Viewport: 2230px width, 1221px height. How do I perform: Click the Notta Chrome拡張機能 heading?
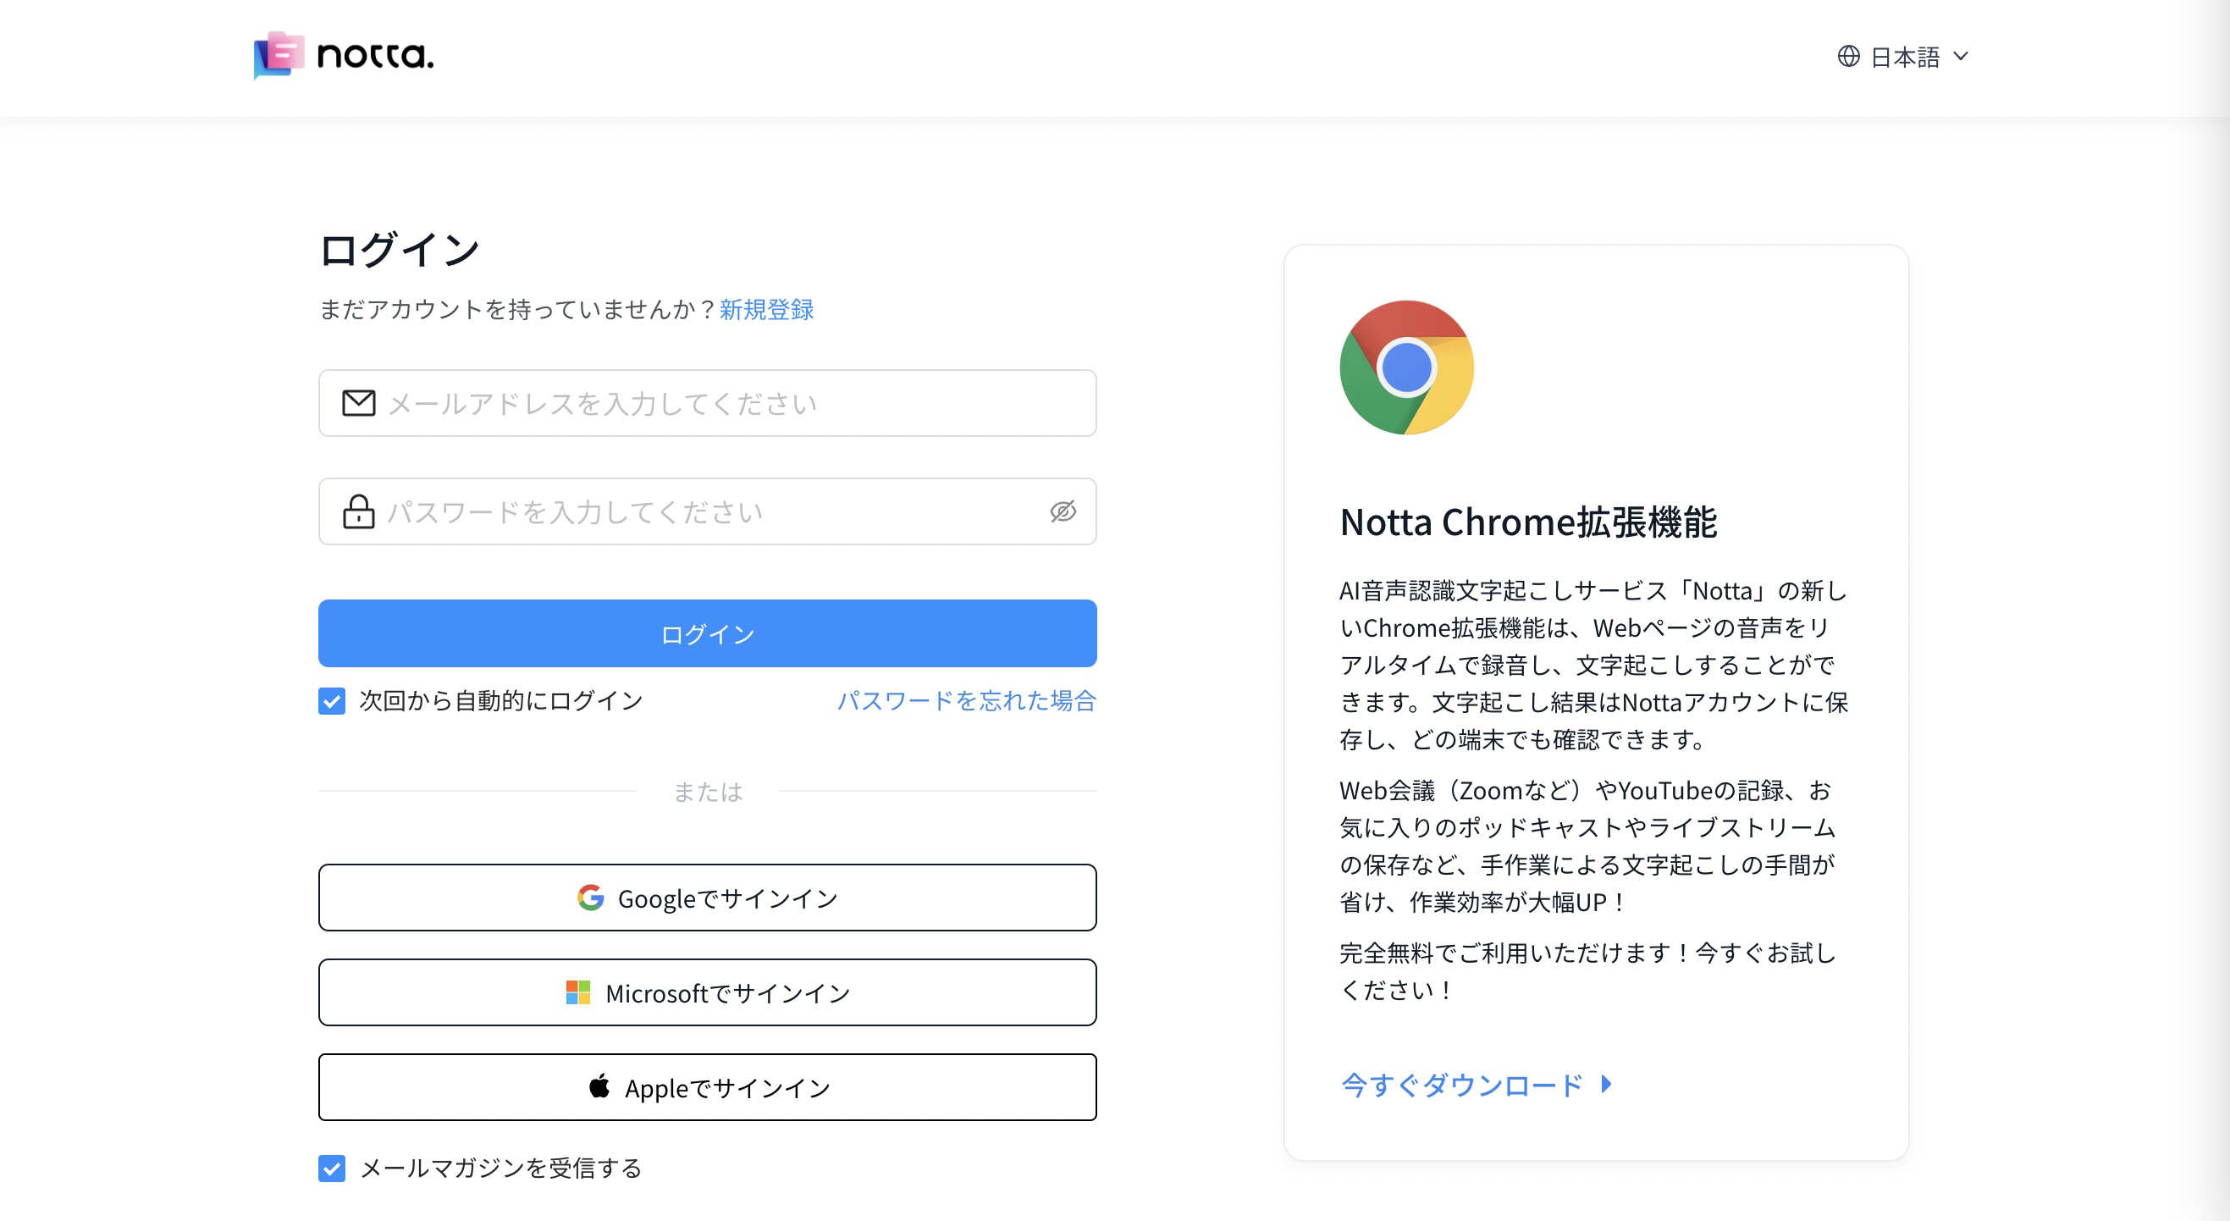pyautogui.click(x=1528, y=522)
